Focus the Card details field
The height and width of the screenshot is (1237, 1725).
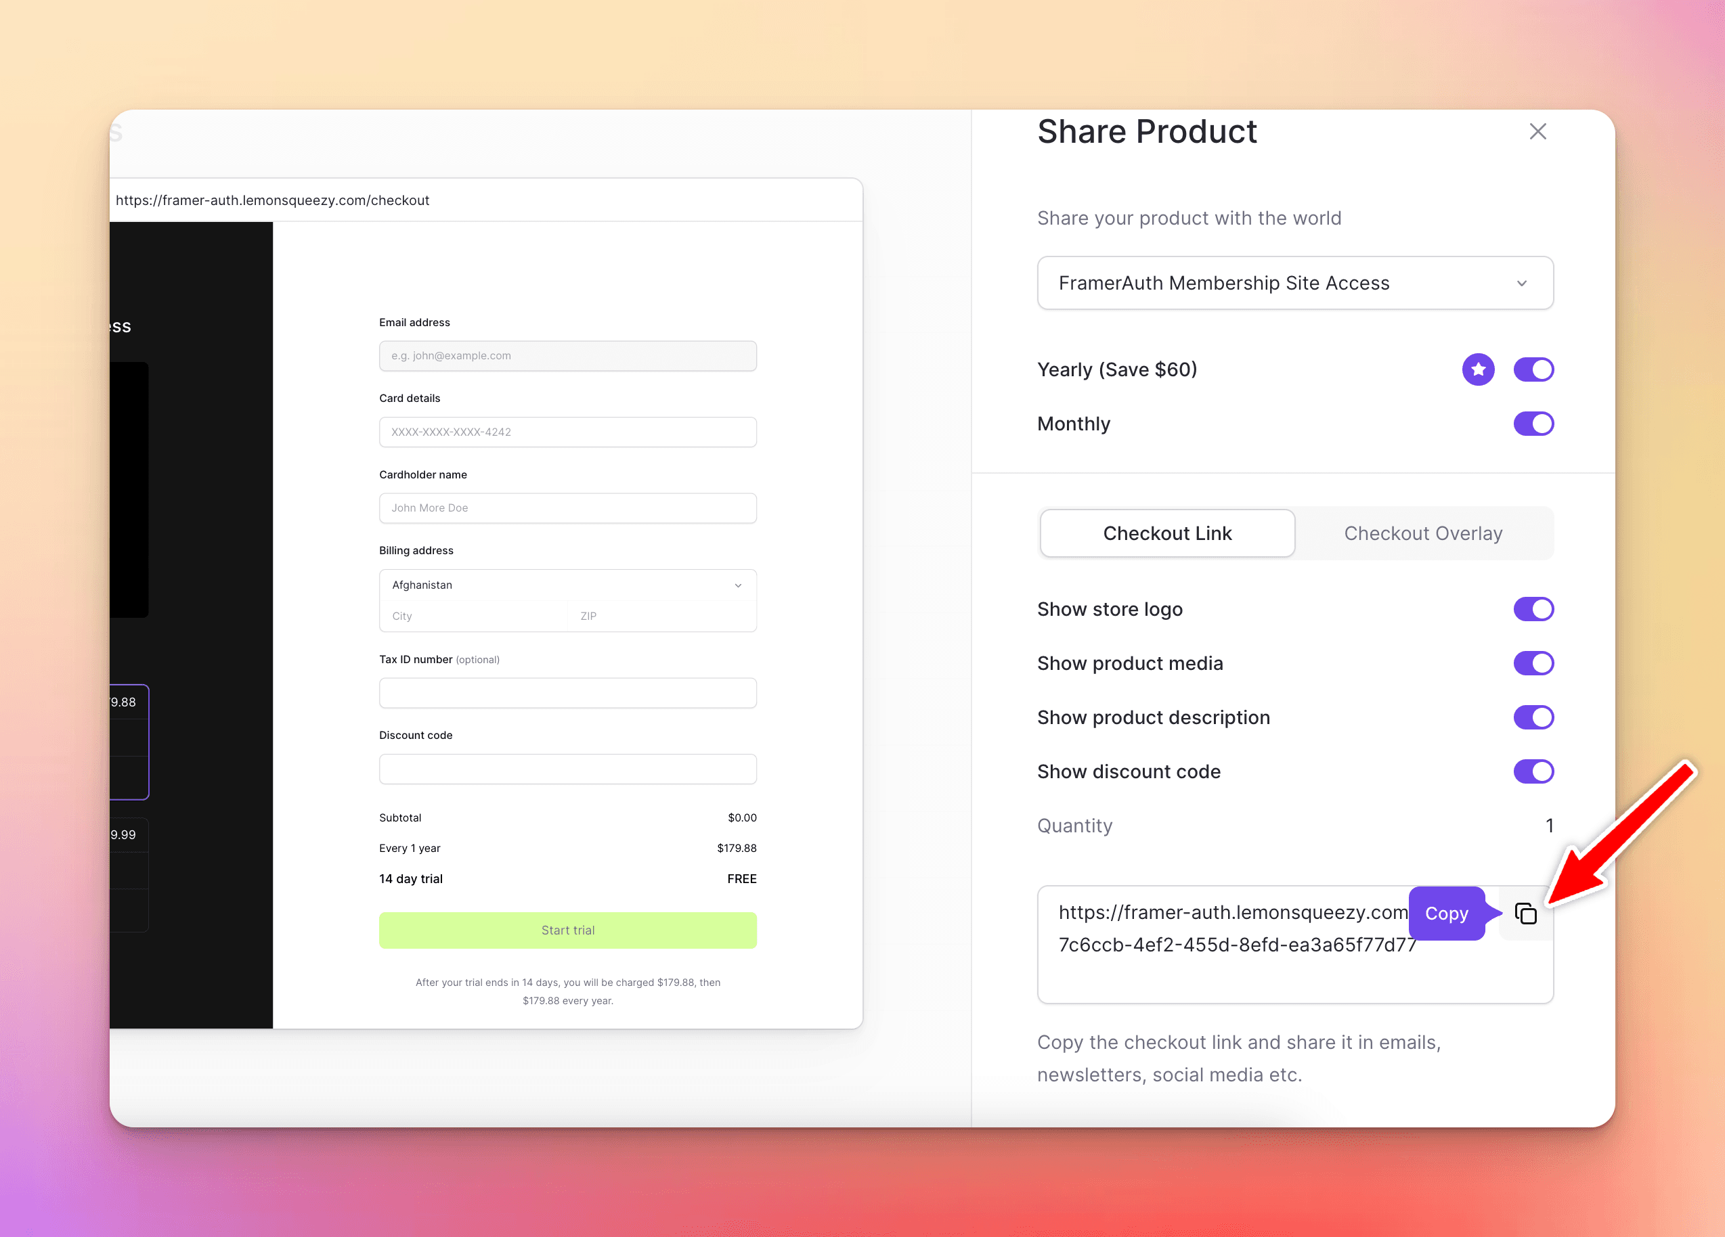567,432
